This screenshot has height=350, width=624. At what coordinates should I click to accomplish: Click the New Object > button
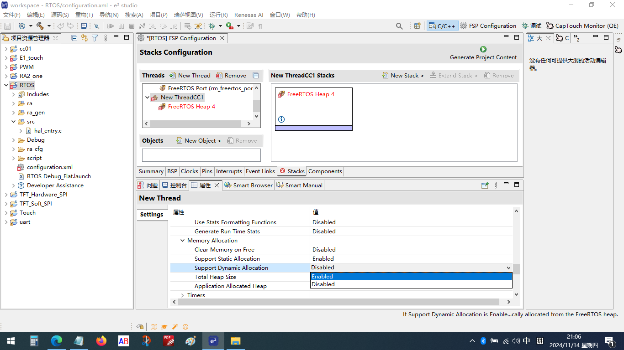pos(198,141)
